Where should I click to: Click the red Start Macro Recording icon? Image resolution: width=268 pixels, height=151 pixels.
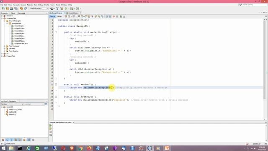tap(113, 16)
